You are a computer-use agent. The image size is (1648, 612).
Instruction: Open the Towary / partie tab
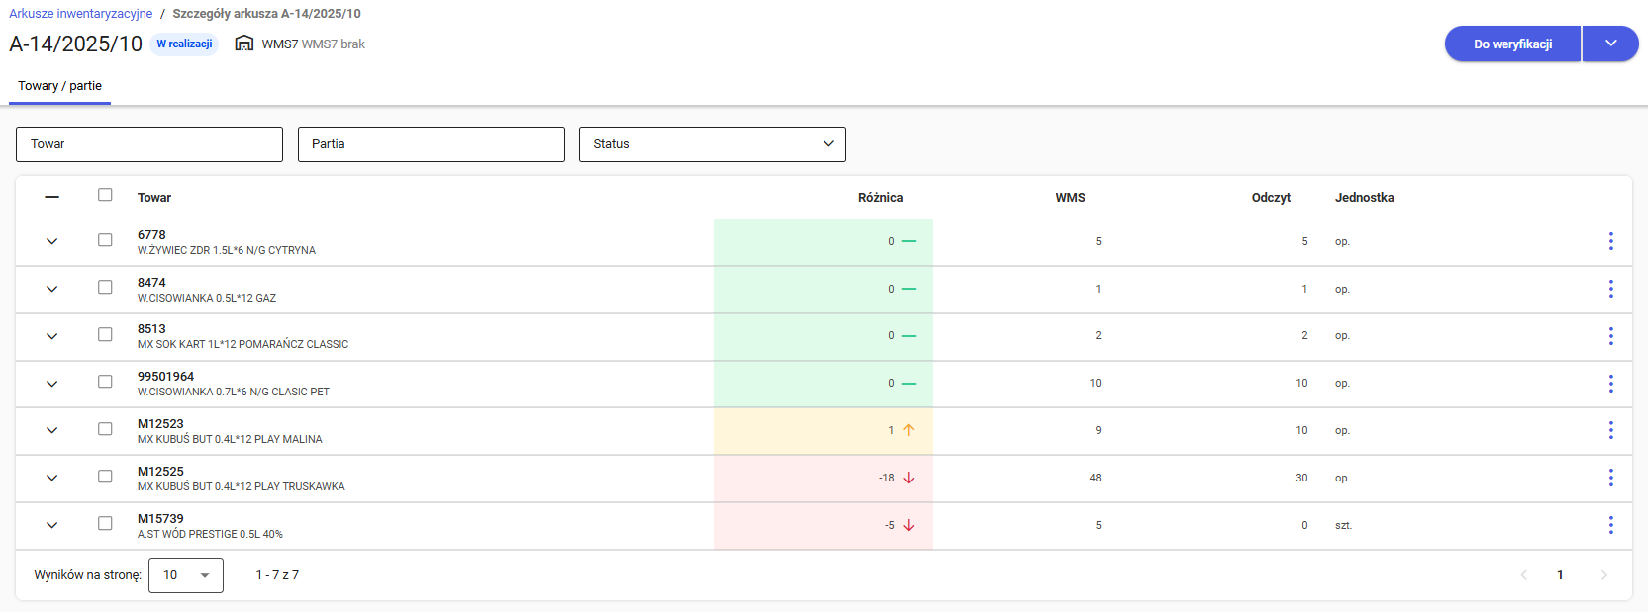59,86
